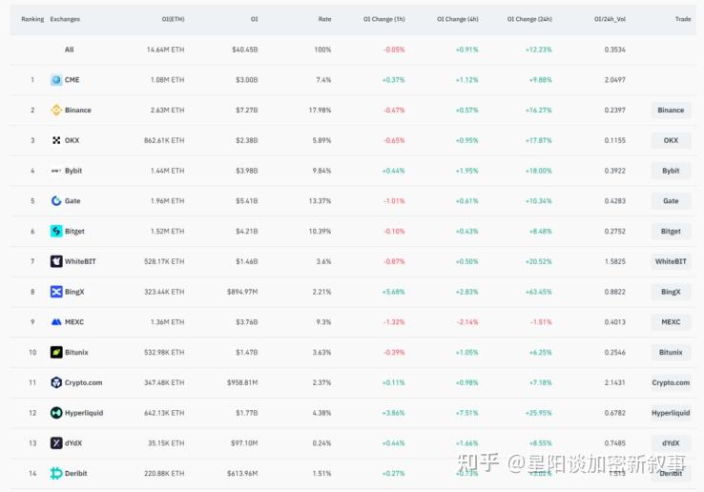Click WhiteBIT's +20.52% 24h change

point(538,261)
